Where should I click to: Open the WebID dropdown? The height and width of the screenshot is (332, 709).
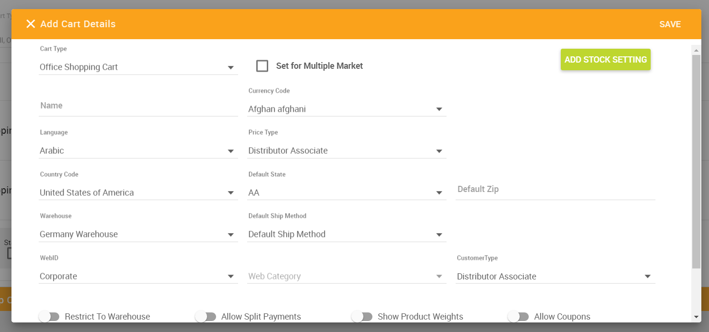pyautogui.click(x=138, y=277)
